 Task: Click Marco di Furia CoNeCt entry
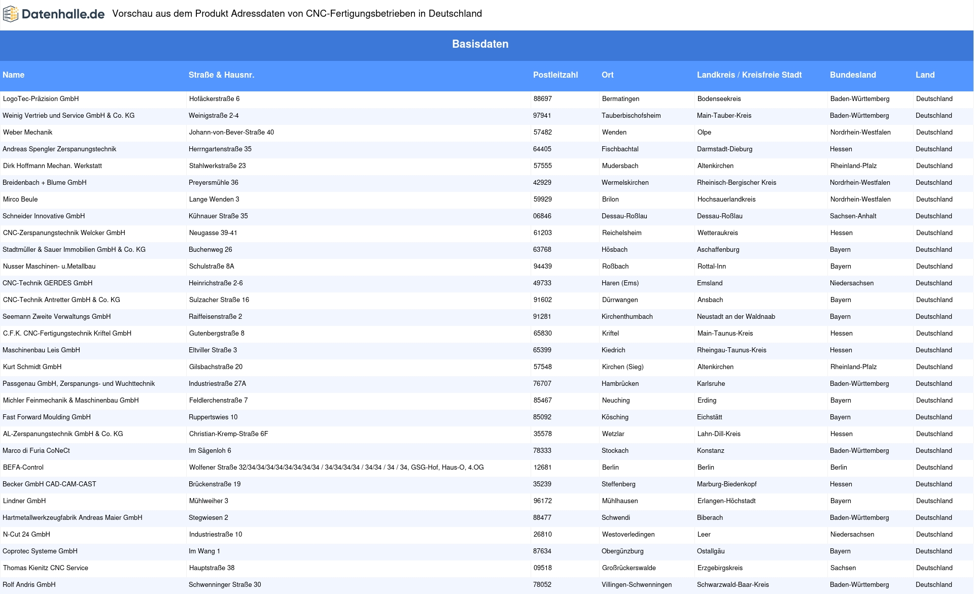(x=36, y=450)
